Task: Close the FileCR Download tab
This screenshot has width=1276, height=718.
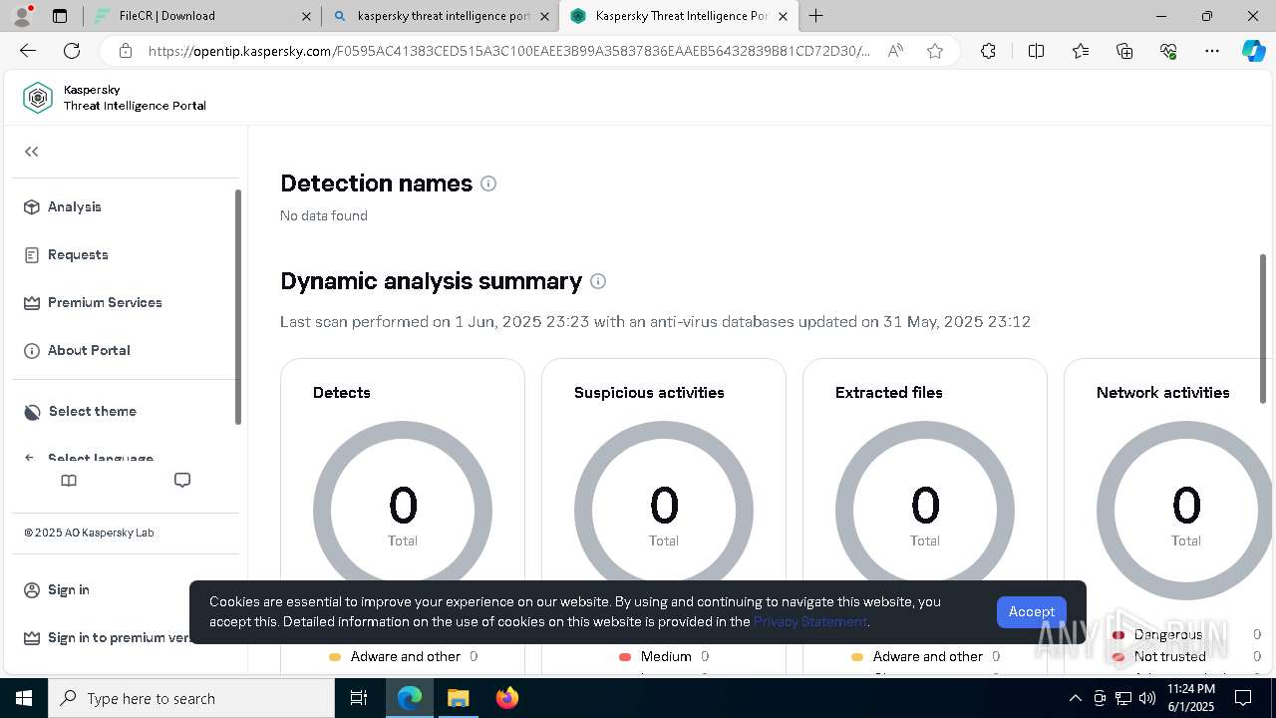Action: [x=307, y=16]
